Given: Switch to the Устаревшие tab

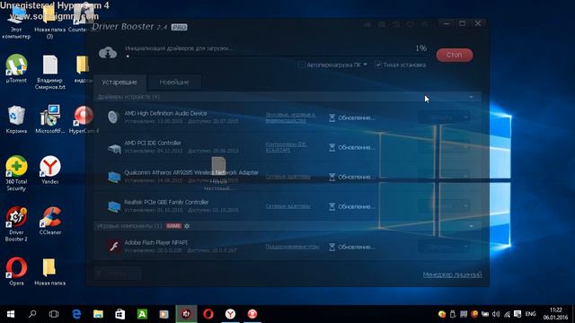Looking at the screenshot, I should 119,82.
